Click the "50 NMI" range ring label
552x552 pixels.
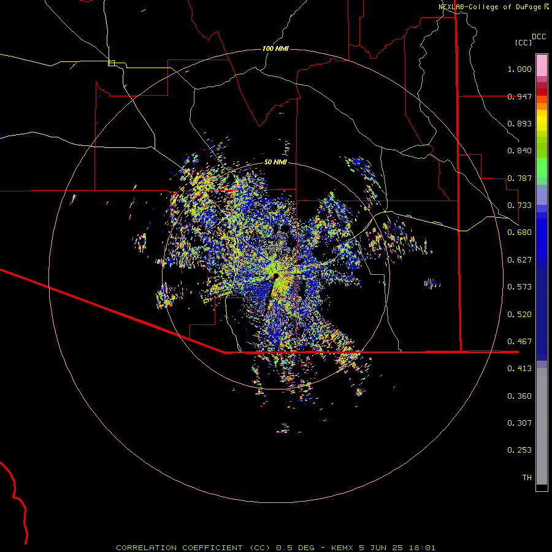tap(275, 162)
